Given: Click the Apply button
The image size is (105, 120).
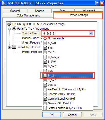Looking at the screenshot, I should coord(93,115).
